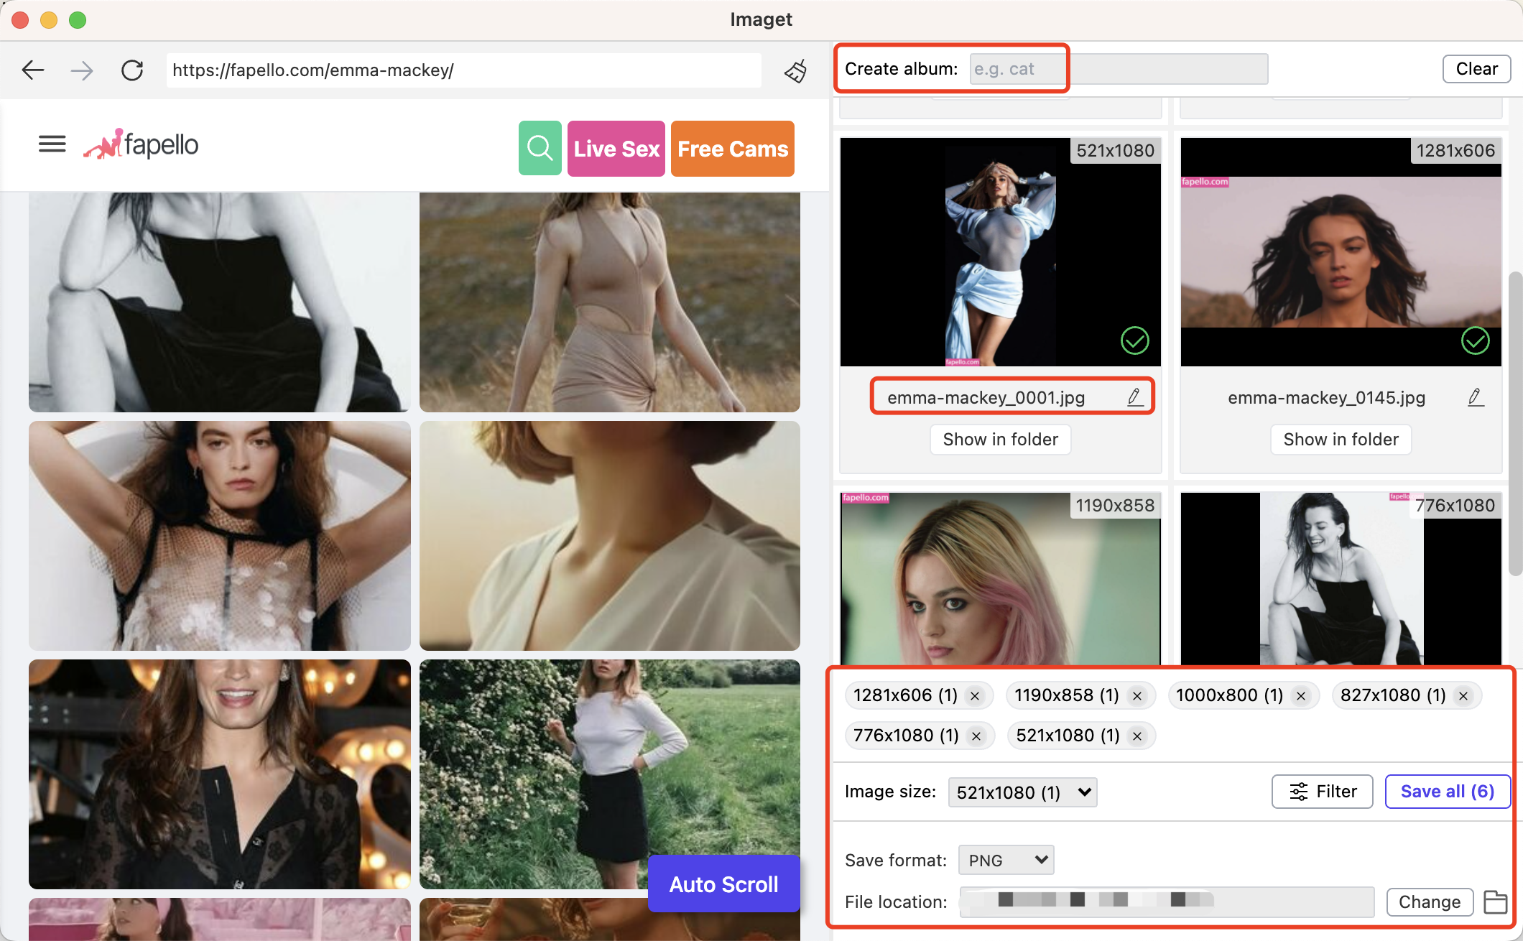Viewport: 1523px width, 941px height.
Task: Click Show in folder for first image
Action: click(x=1001, y=440)
